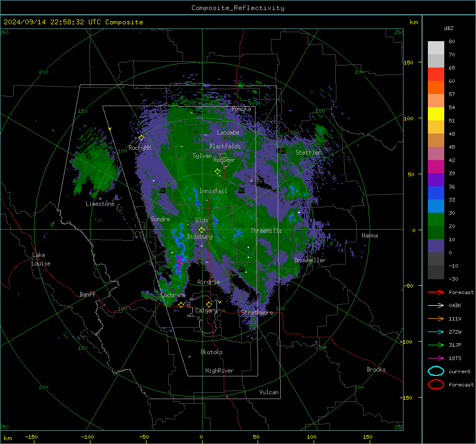Viewport: 476px width, 444px height.
Task: Click the Hanna city label
Action: (370, 235)
